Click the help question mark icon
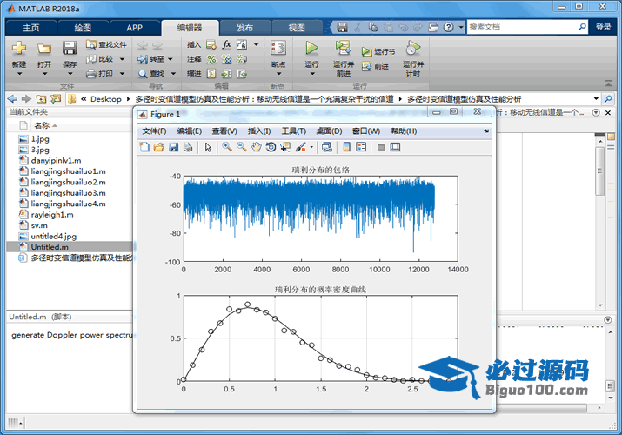Viewport: 622px width, 435px height. click(448, 27)
